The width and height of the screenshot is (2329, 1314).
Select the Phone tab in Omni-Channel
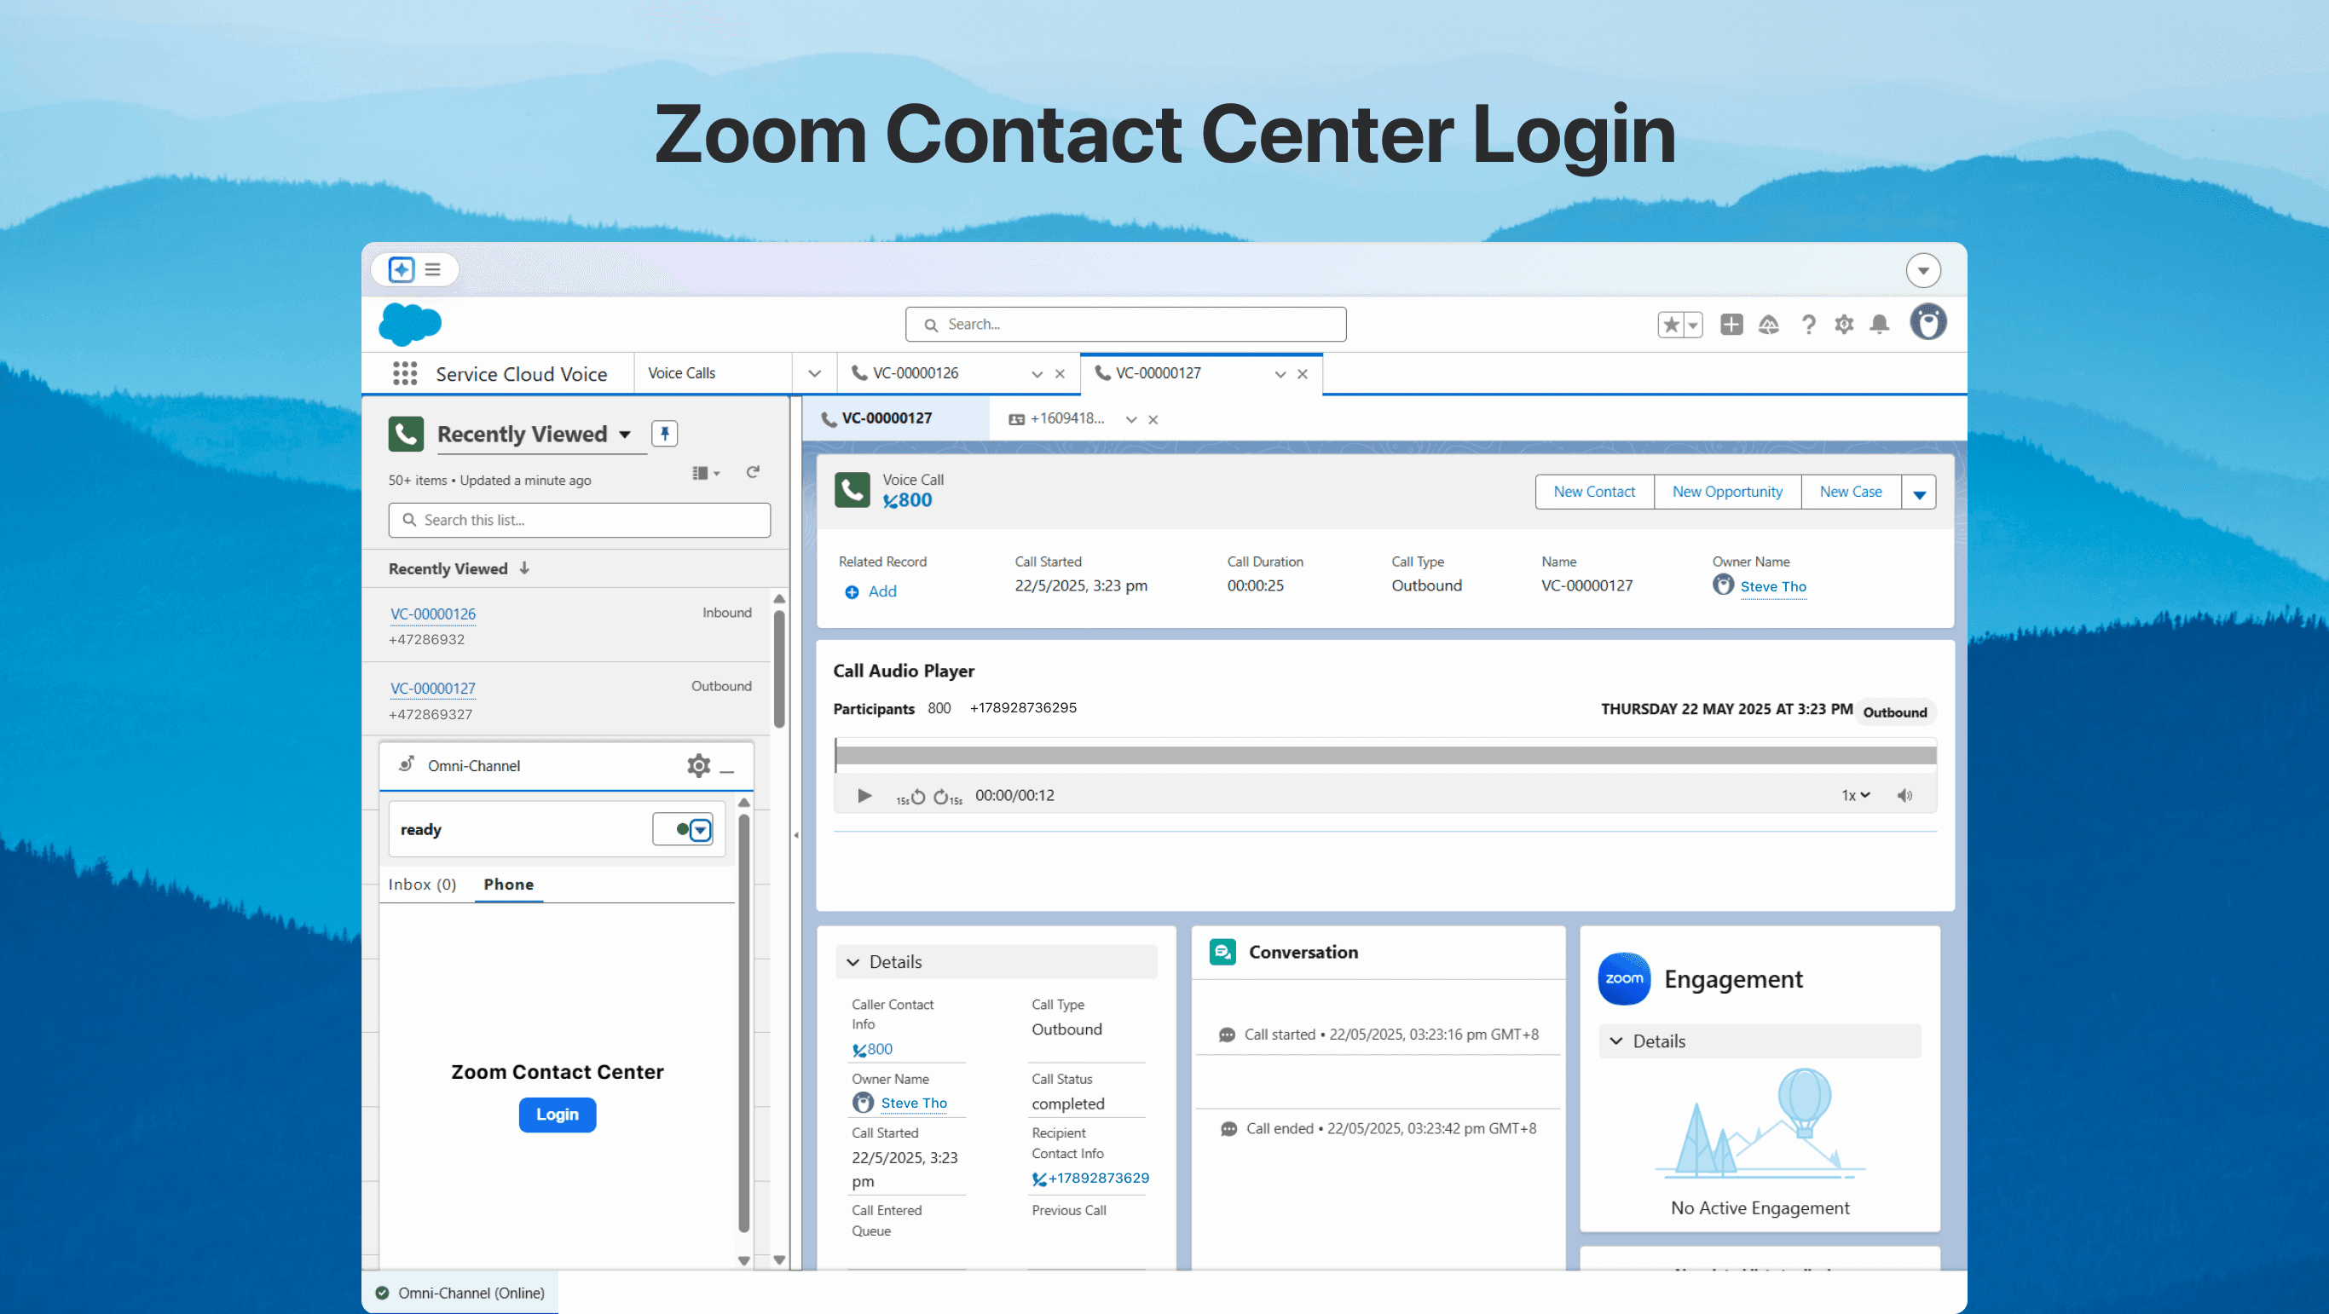[x=508, y=885]
